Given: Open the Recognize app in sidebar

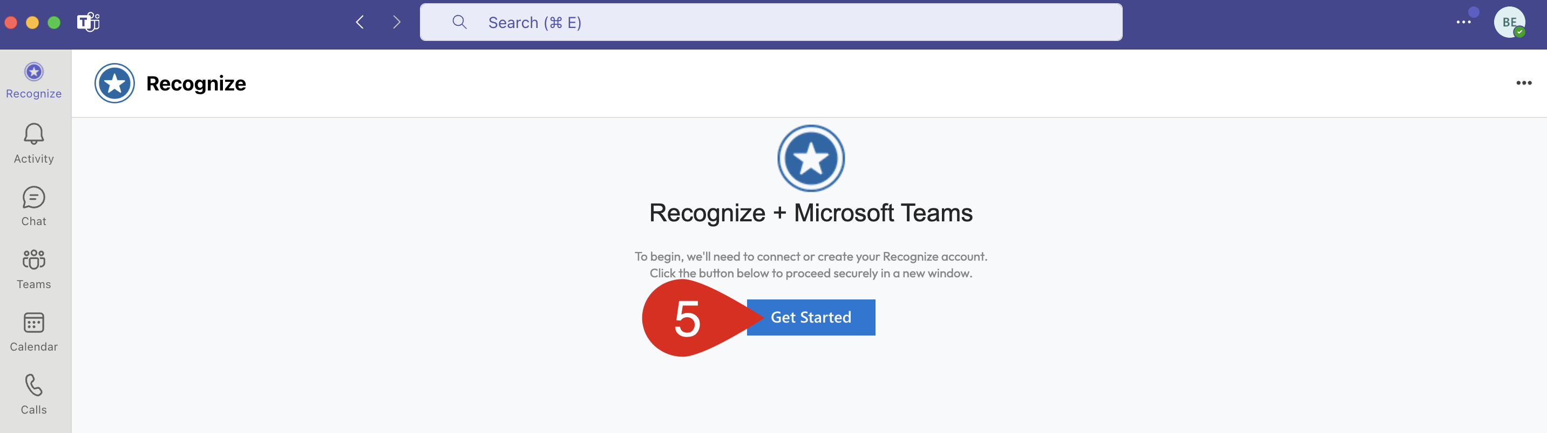Looking at the screenshot, I should pyautogui.click(x=33, y=80).
